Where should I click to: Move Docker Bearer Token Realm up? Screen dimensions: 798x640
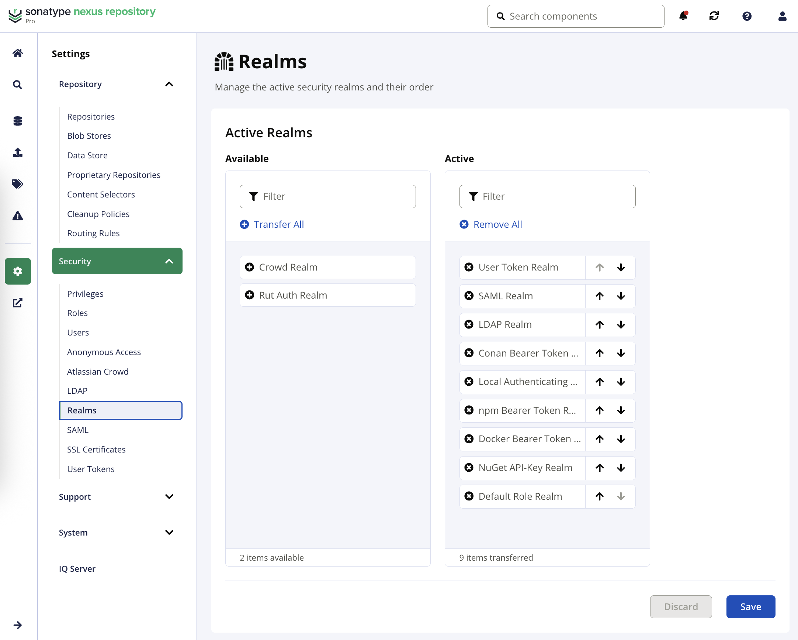600,439
